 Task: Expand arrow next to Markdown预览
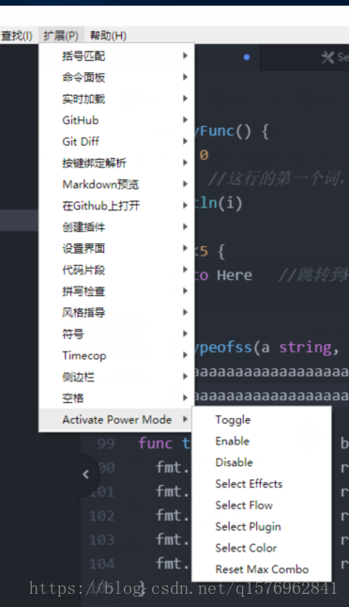tap(185, 184)
